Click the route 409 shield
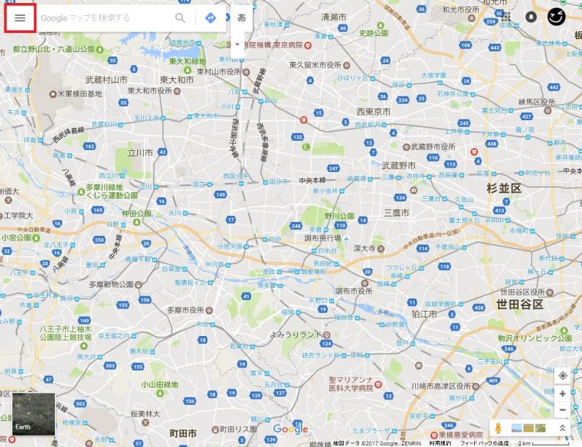This screenshot has width=582, height=447. click(x=493, y=380)
